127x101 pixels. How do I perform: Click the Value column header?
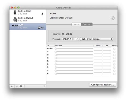pos(98,46)
